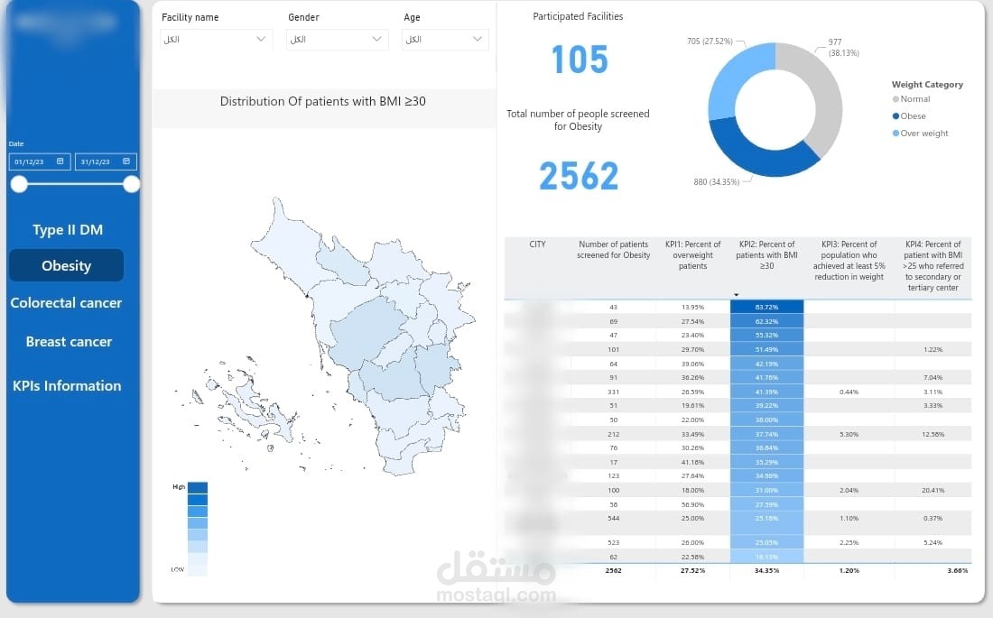Sort by KPI1 overweight patients header
Image resolution: width=993 pixels, height=618 pixels.
[692, 255]
